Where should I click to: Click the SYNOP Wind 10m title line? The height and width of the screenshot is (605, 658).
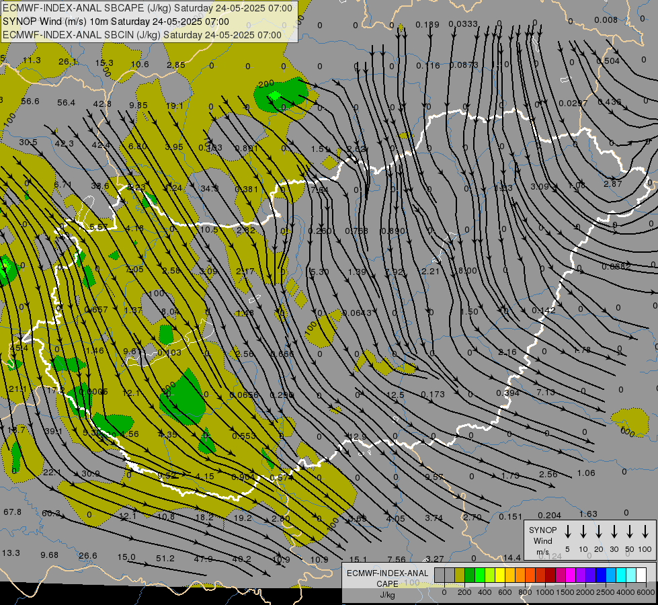coord(116,22)
